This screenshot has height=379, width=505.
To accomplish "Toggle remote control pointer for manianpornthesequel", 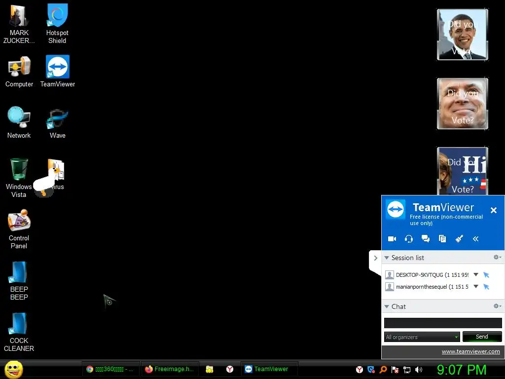I will [x=486, y=287].
